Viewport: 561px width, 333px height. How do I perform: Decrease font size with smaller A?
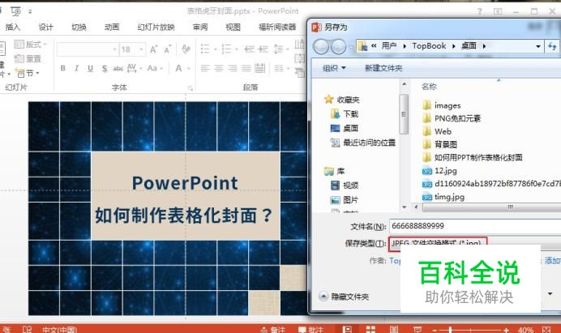[167, 49]
